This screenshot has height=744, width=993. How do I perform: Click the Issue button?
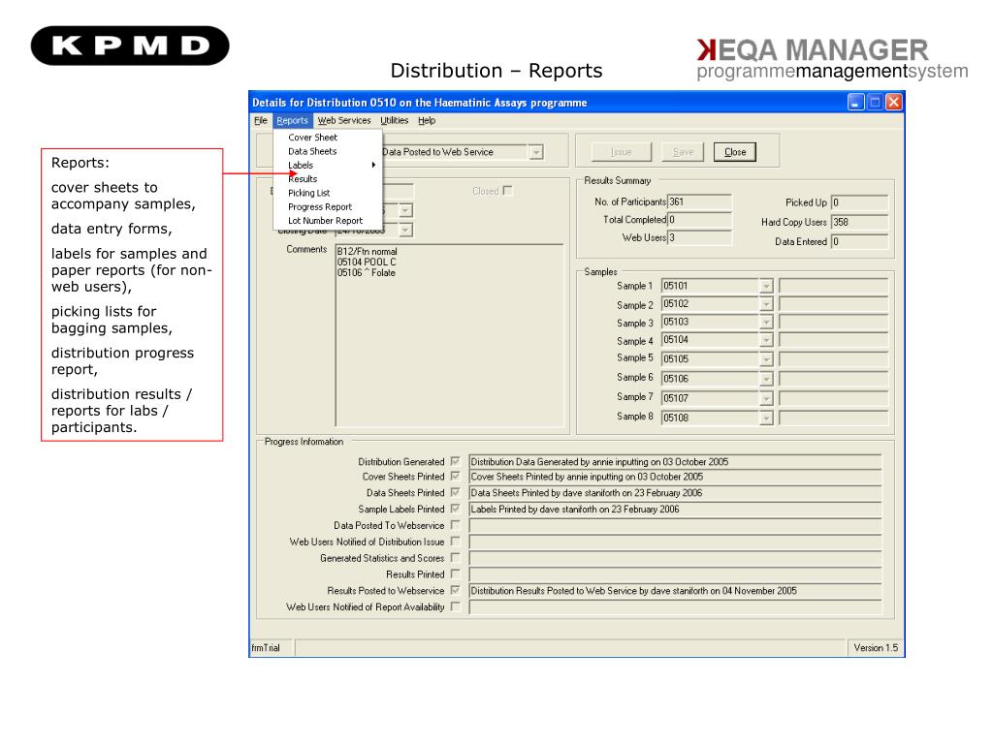pos(622,152)
